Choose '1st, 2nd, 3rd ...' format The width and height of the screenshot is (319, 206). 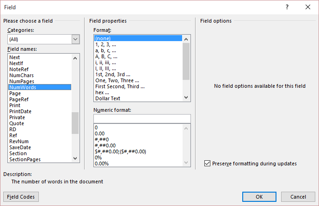click(x=113, y=74)
